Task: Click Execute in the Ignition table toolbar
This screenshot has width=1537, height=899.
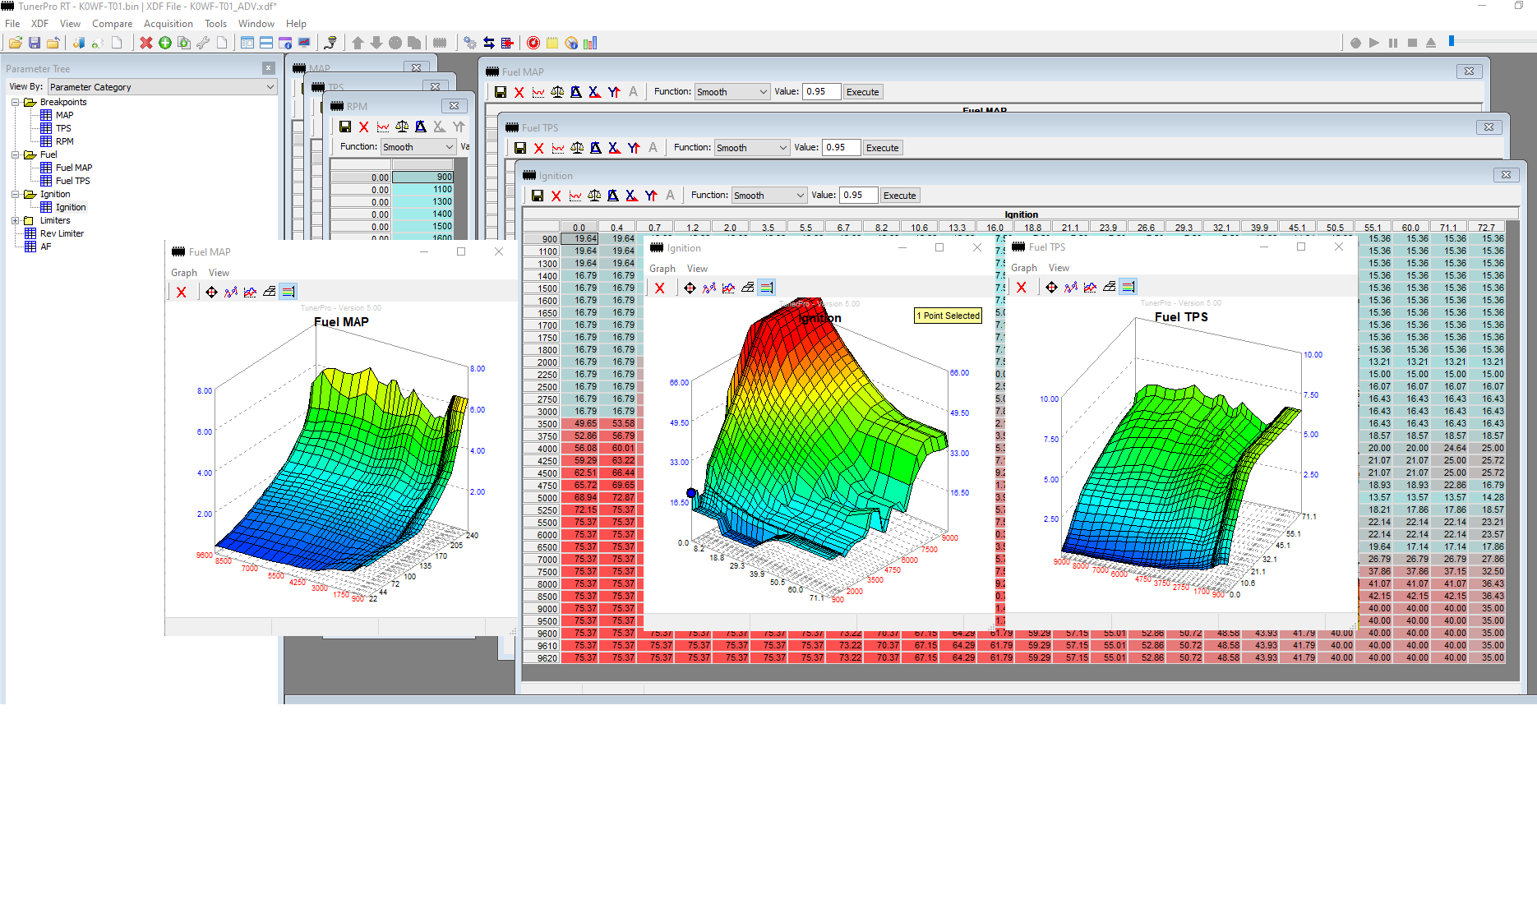Action: click(x=899, y=196)
